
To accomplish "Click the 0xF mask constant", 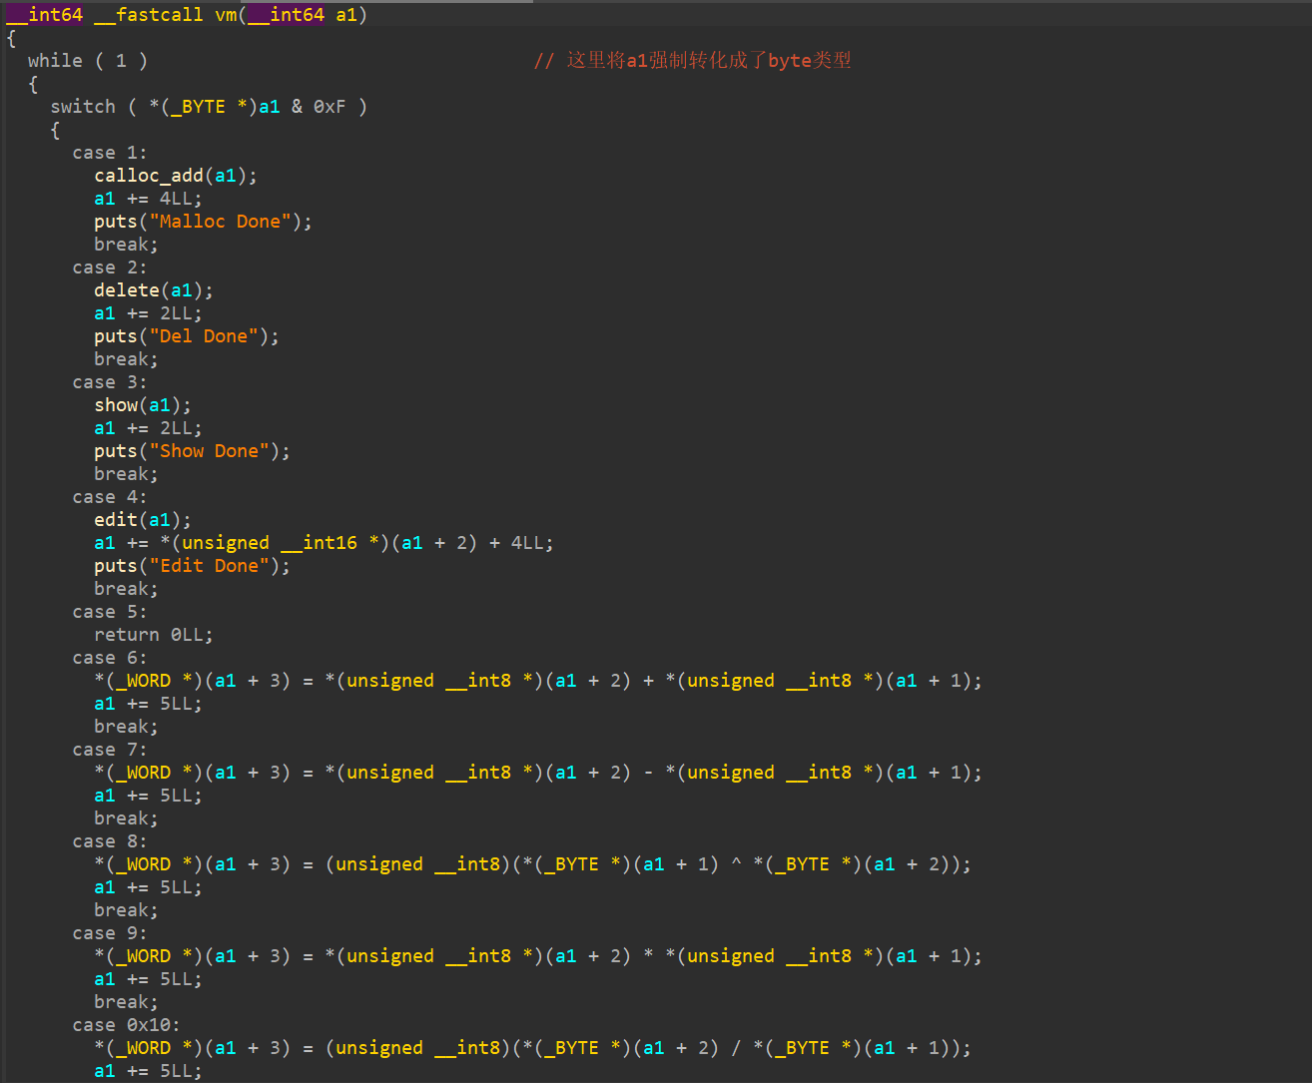I will click(x=329, y=107).
